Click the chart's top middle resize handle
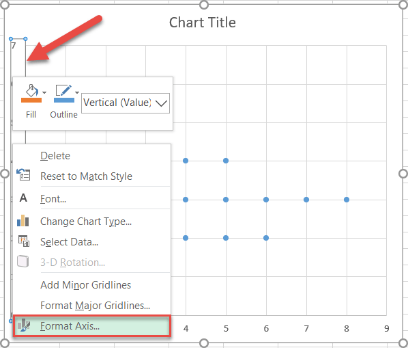Screen dimensions: 408x348 click(x=204, y=5)
